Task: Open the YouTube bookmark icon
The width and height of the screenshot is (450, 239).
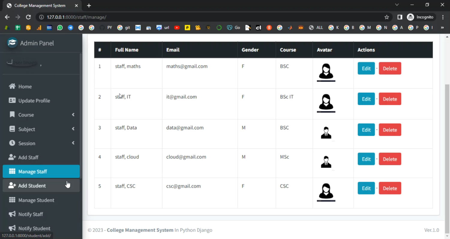Action: pos(177,28)
